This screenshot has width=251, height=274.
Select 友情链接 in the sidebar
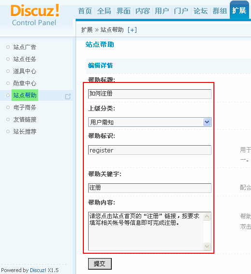[25, 120]
